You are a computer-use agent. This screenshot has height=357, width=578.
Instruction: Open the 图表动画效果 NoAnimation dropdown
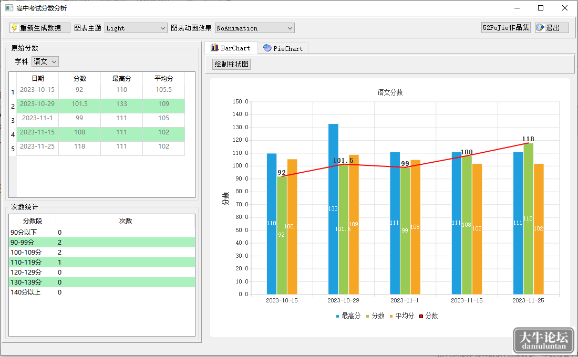coord(255,28)
